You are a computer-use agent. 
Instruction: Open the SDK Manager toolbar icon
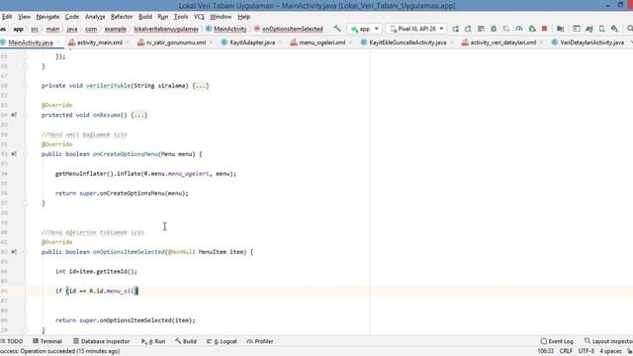point(614,29)
